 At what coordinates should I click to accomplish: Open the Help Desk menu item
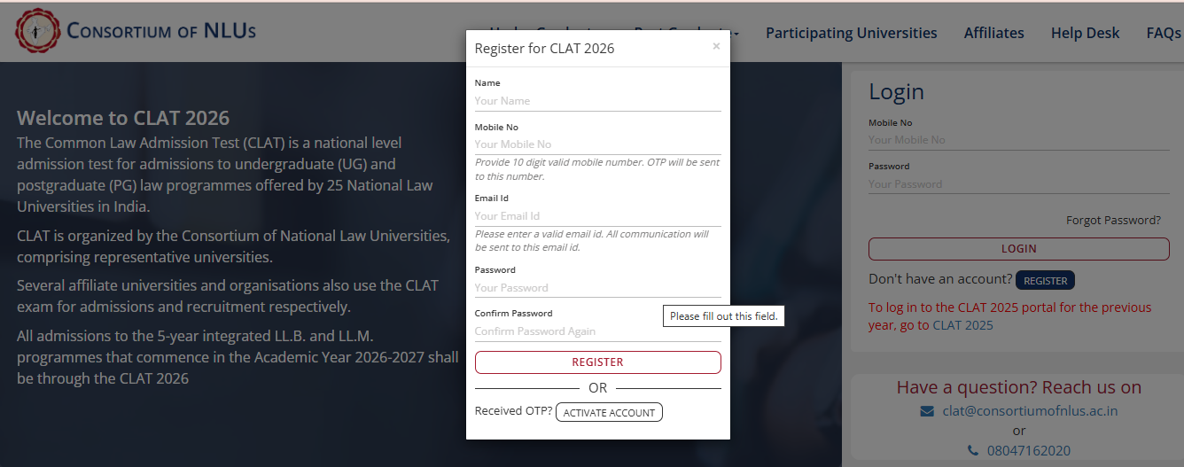[1085, 33]
